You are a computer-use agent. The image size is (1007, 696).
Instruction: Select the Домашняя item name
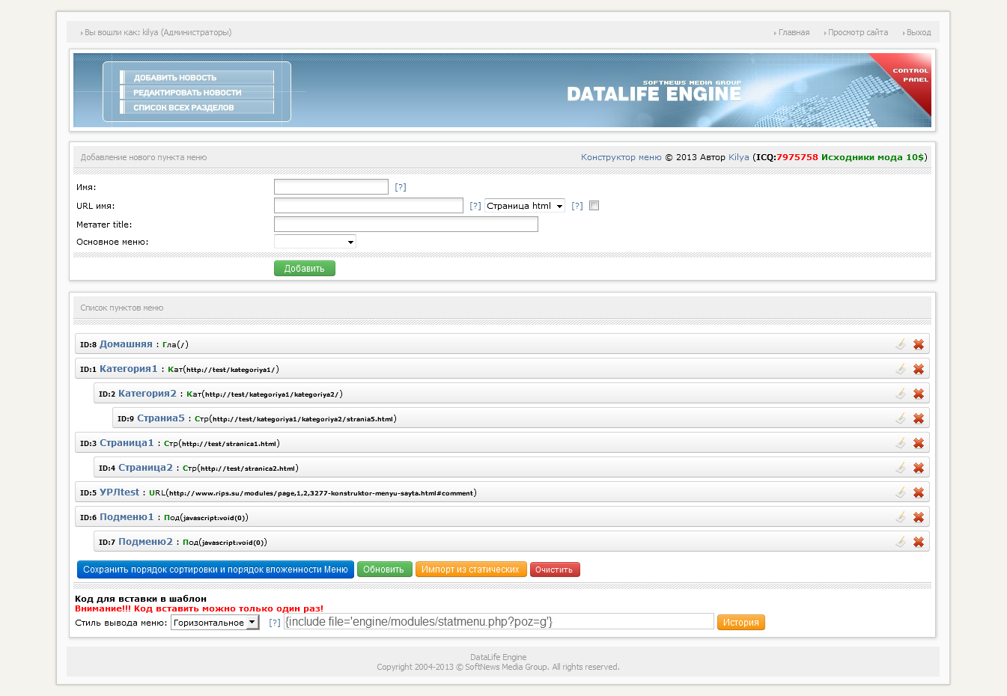tap(126, 344)
